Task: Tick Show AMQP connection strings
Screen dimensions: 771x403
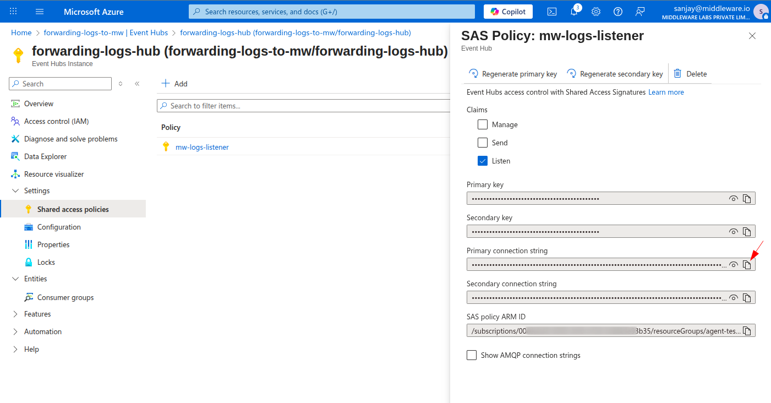Action: (472, 355)
